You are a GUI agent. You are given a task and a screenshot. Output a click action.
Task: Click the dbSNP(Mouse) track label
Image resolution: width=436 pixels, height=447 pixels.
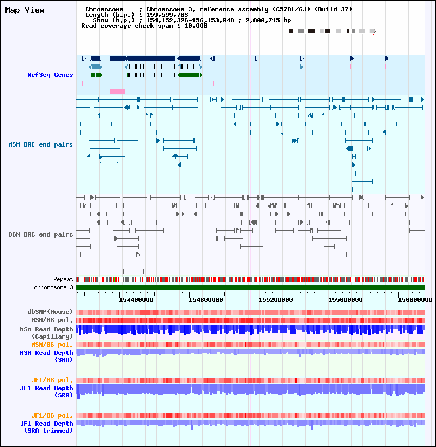pyautogui.click(x=50, y=312)
